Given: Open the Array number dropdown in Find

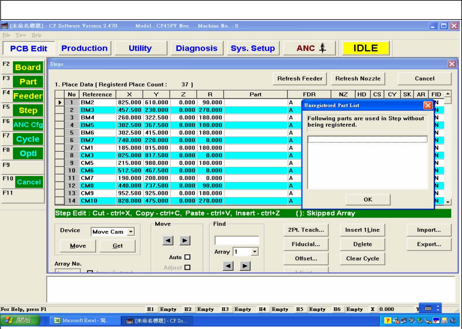Looking at the screenshot, I should [255, 252].
